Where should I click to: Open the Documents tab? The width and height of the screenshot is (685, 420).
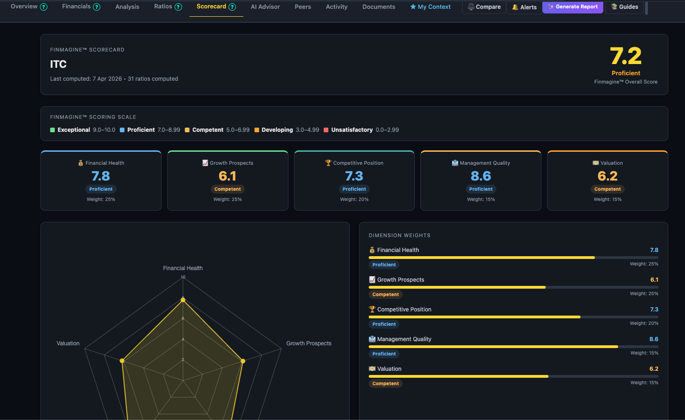(x=378, y=6)
